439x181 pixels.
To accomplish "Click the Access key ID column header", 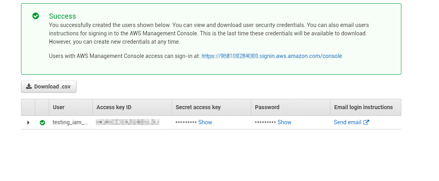I will coord(114,107).
